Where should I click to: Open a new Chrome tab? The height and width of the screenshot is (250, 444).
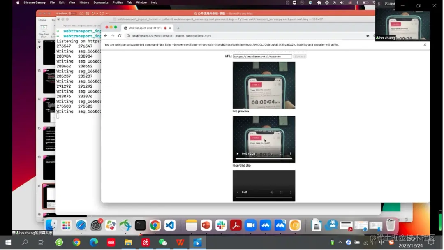178,28
